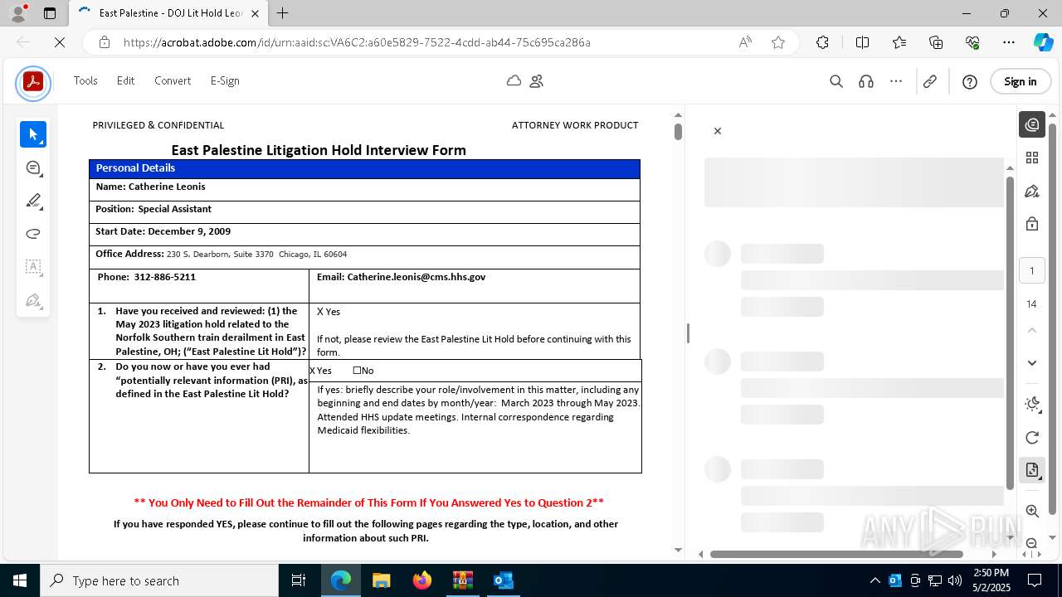The image size is (1062, 597).
Task: Open Outlook from the taskbar
Action: pyautogui.click(x=504, y=580)
